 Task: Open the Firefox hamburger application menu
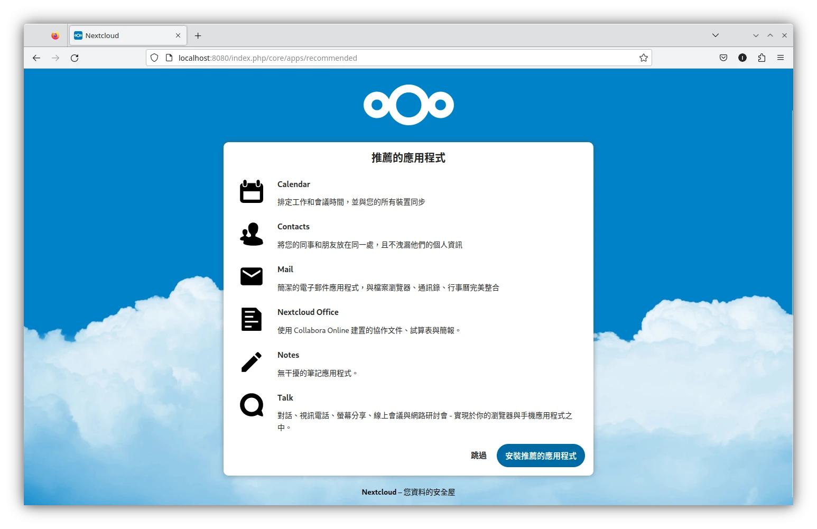(x=781, y=58)
